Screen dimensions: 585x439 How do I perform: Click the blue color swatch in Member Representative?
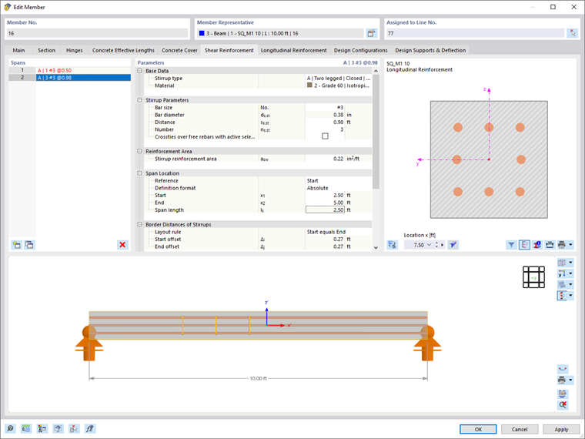(x=202, y=33)
